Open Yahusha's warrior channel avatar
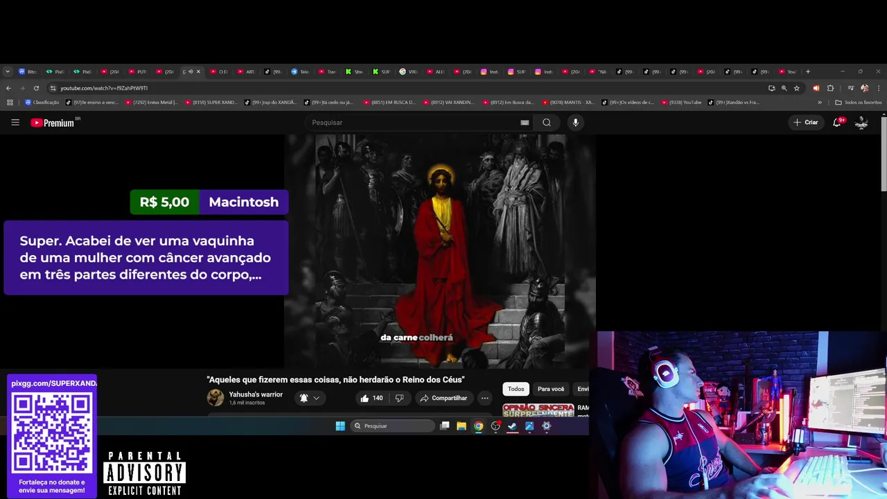This screenshot has width=887, height=499. [216, 398]
